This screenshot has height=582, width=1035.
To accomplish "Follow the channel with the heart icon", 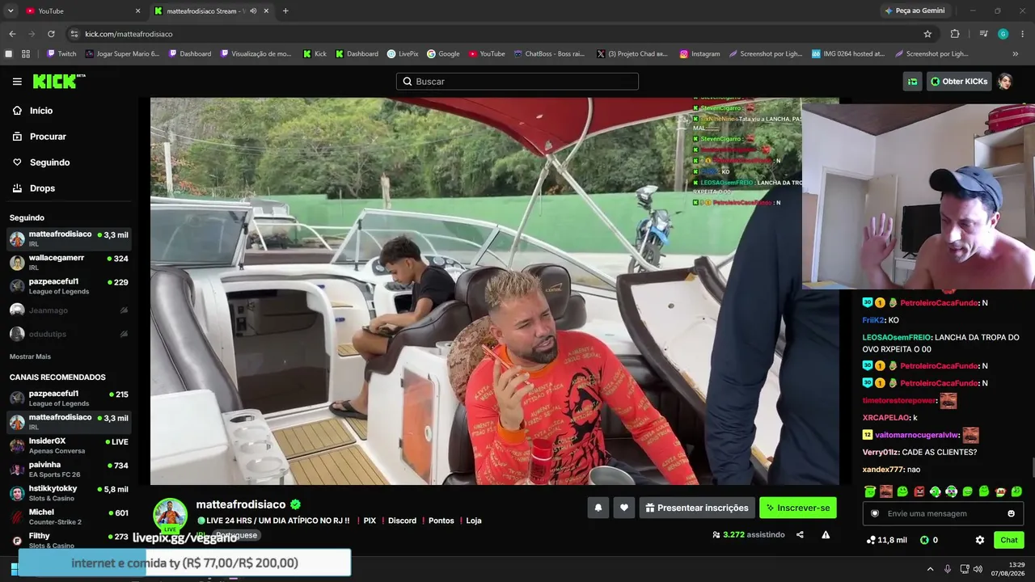I will click(623, 508).
